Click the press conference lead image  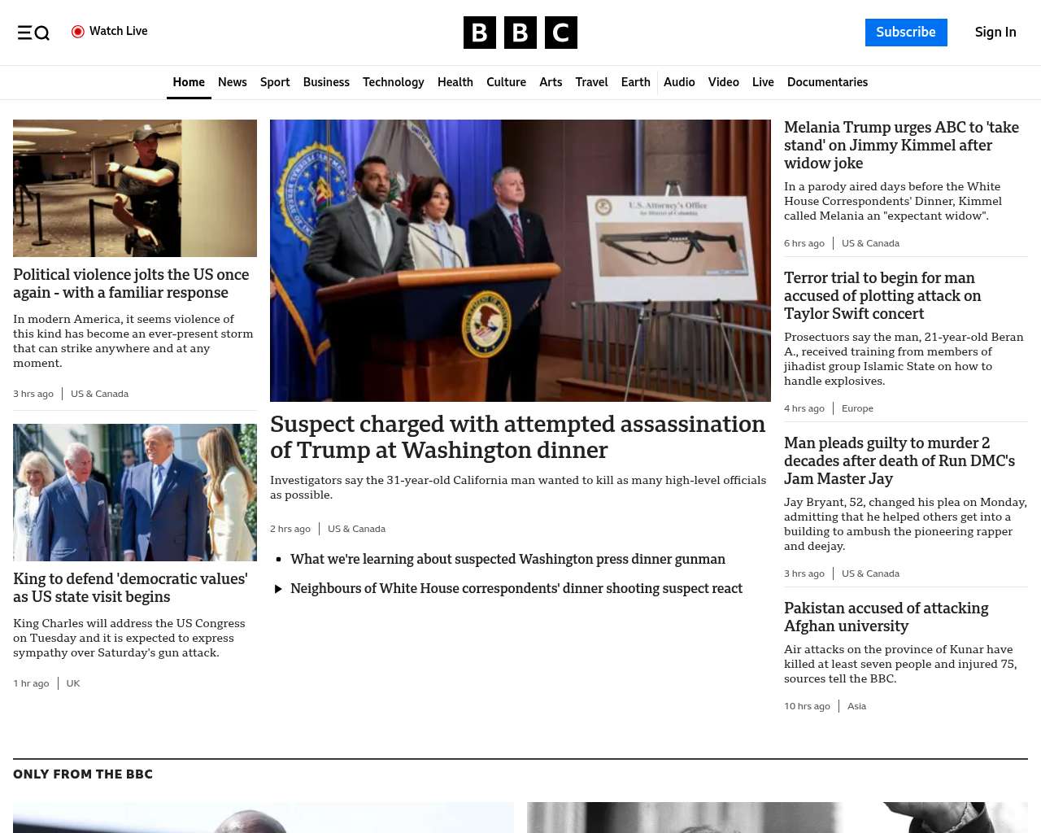click(x=520, y=260)
